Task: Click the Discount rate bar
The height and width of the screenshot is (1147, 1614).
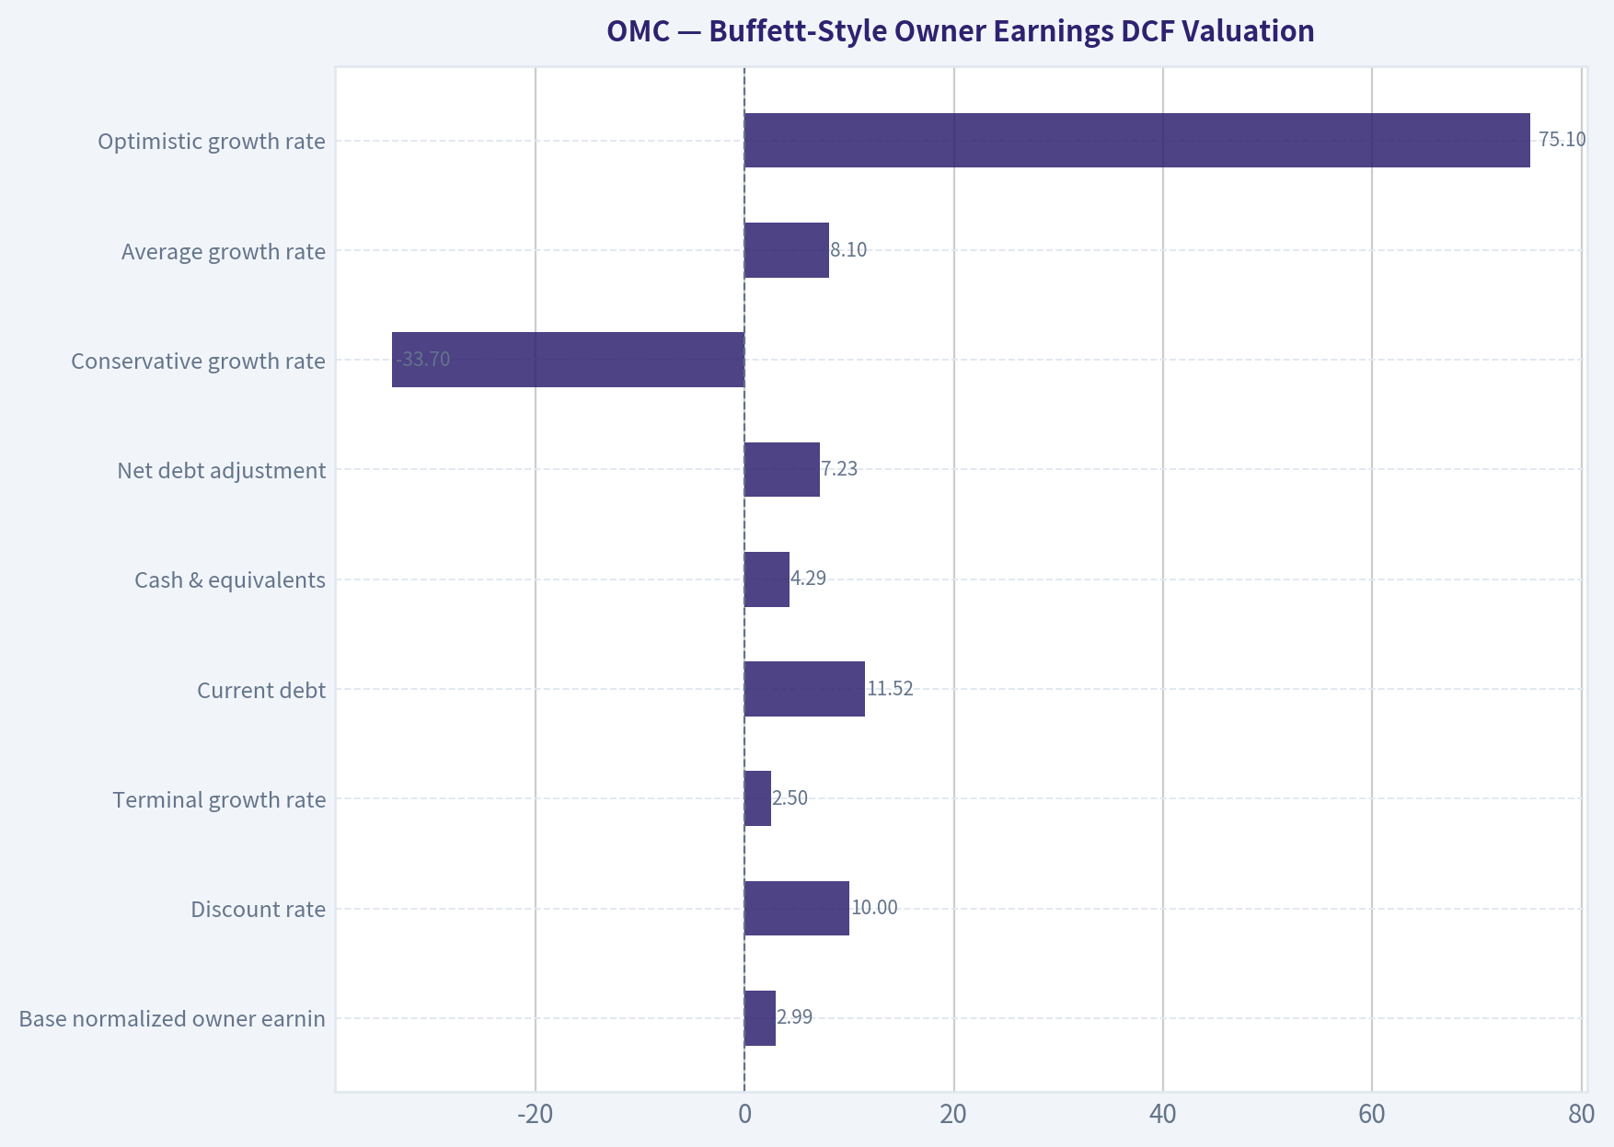Action: (x=797, y=908)
